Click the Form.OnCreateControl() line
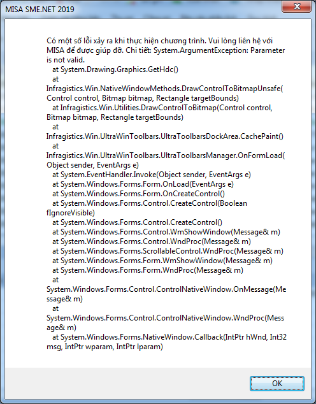 coord(138,194)
